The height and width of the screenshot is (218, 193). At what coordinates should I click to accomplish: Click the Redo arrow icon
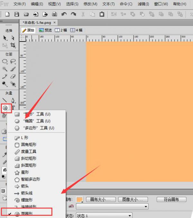73,14
